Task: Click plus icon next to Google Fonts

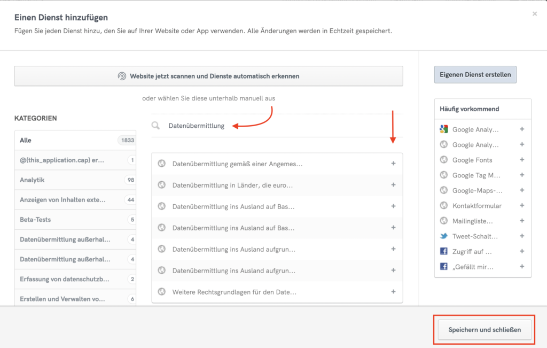Action: click(x=522, y=160)
